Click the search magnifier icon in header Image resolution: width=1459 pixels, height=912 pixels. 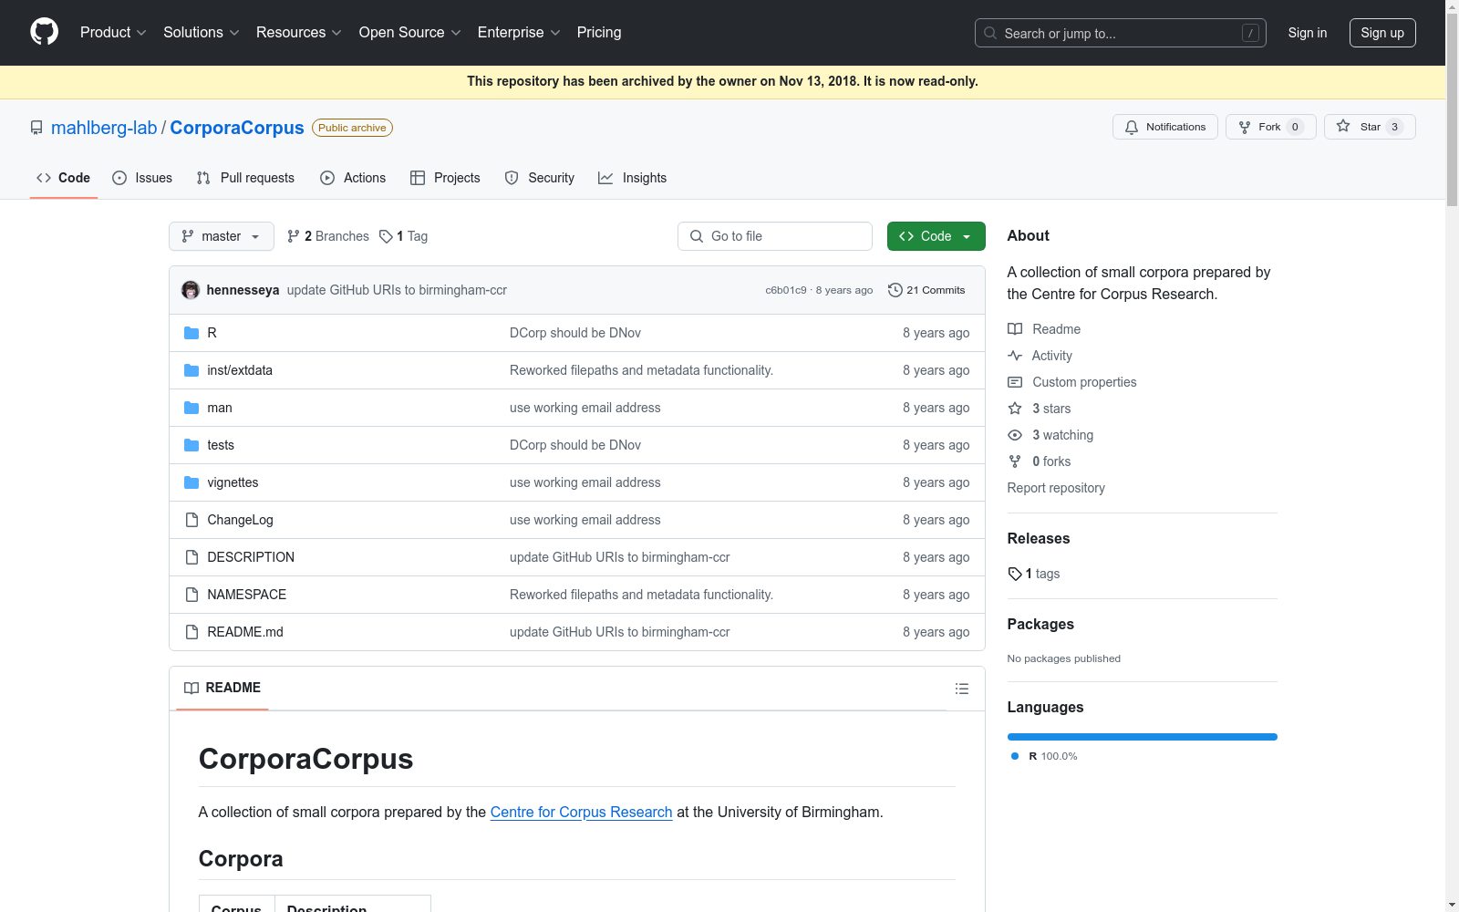990,33
